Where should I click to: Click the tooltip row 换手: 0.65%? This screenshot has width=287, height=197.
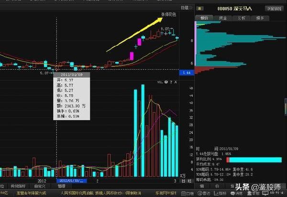68,111
